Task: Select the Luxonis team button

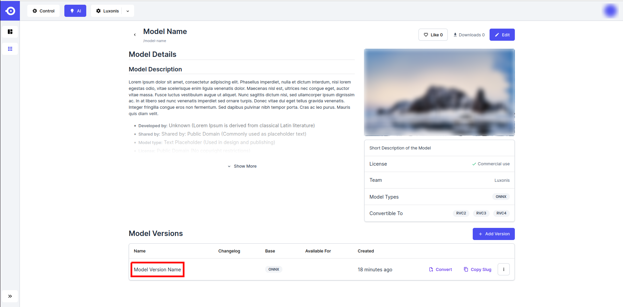Action: [107, 11]
